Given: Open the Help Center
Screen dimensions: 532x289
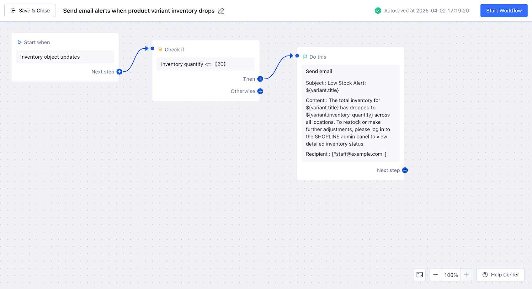Looking at the screenshot, I should point(500,275).
